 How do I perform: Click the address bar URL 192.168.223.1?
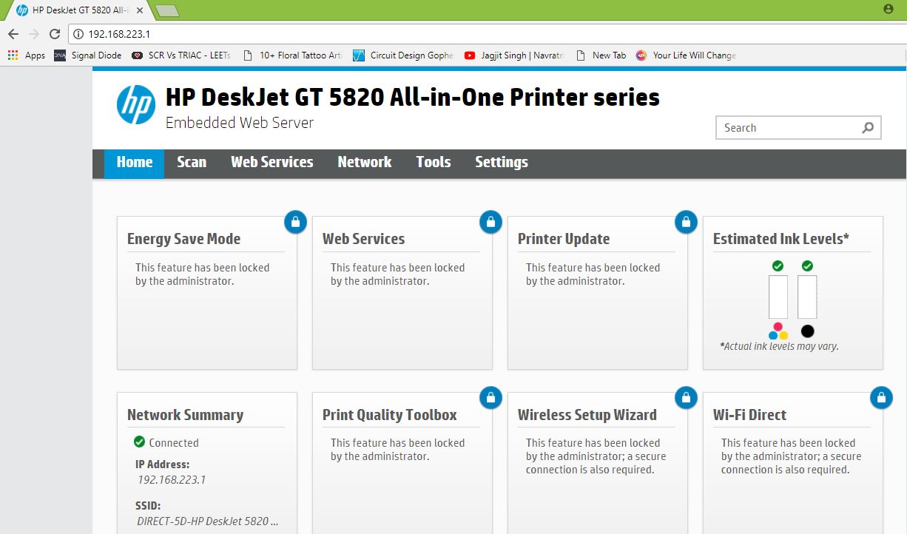(119, 34)
